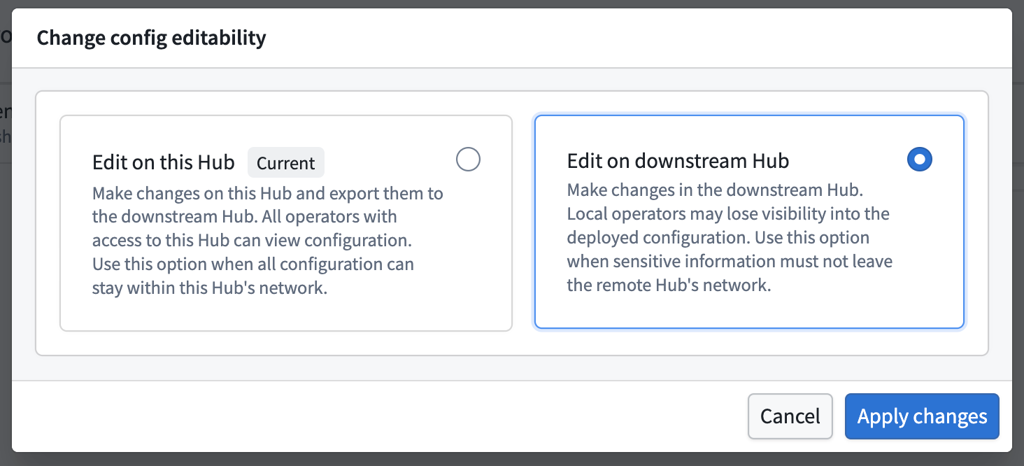Click the "Edit on downstream Hub" heading

click(x=678, y=161)
